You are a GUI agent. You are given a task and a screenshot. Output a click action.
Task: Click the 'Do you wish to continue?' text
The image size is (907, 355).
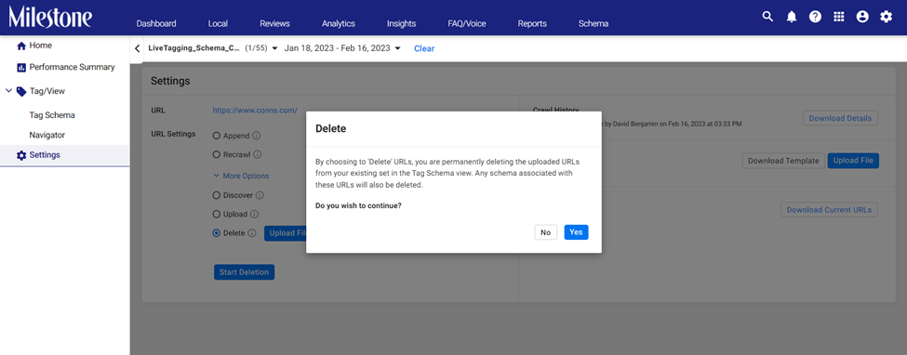[359, 205]
